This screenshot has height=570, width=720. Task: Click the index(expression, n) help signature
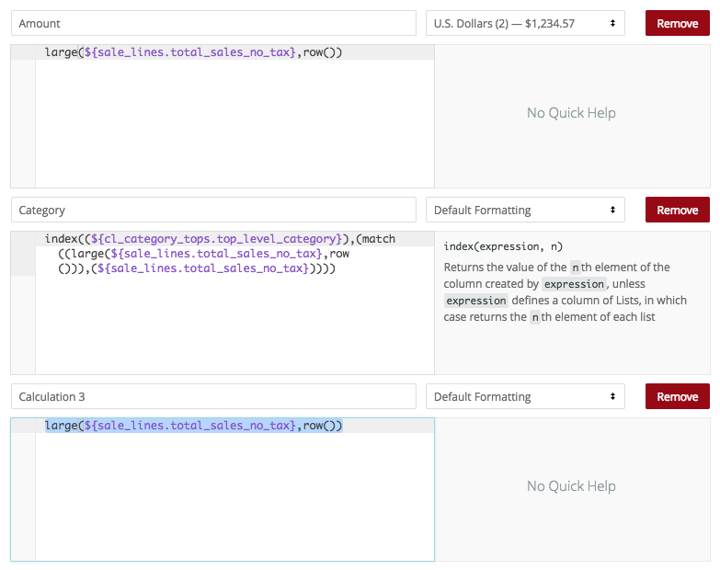click(x=503, y=246)
